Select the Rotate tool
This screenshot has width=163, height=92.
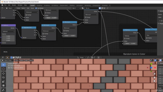[3, 77]
